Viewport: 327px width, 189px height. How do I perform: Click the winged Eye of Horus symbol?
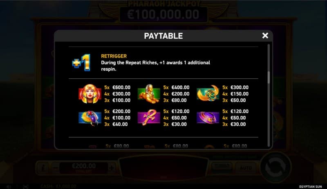pyautogui.click(x=208, y=93)
